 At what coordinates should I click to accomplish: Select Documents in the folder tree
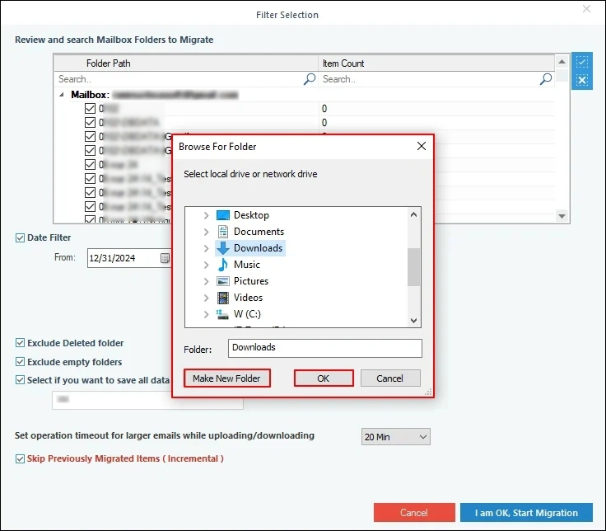pyautogui.click(x=259, y=232)
